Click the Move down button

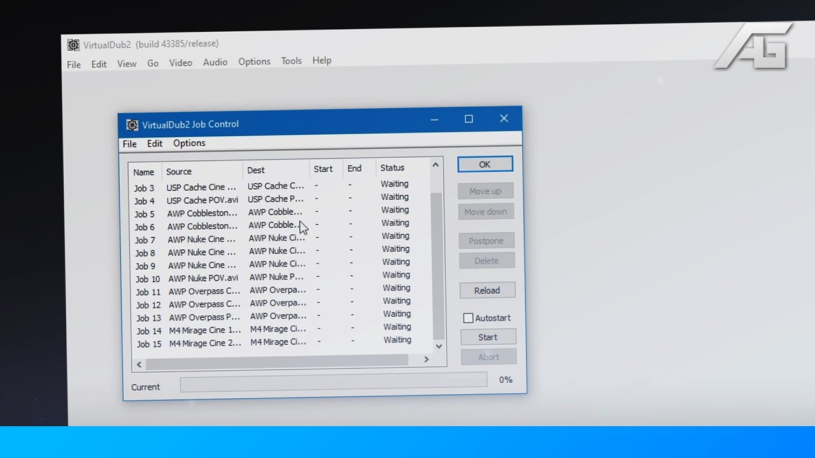point(486,212)
